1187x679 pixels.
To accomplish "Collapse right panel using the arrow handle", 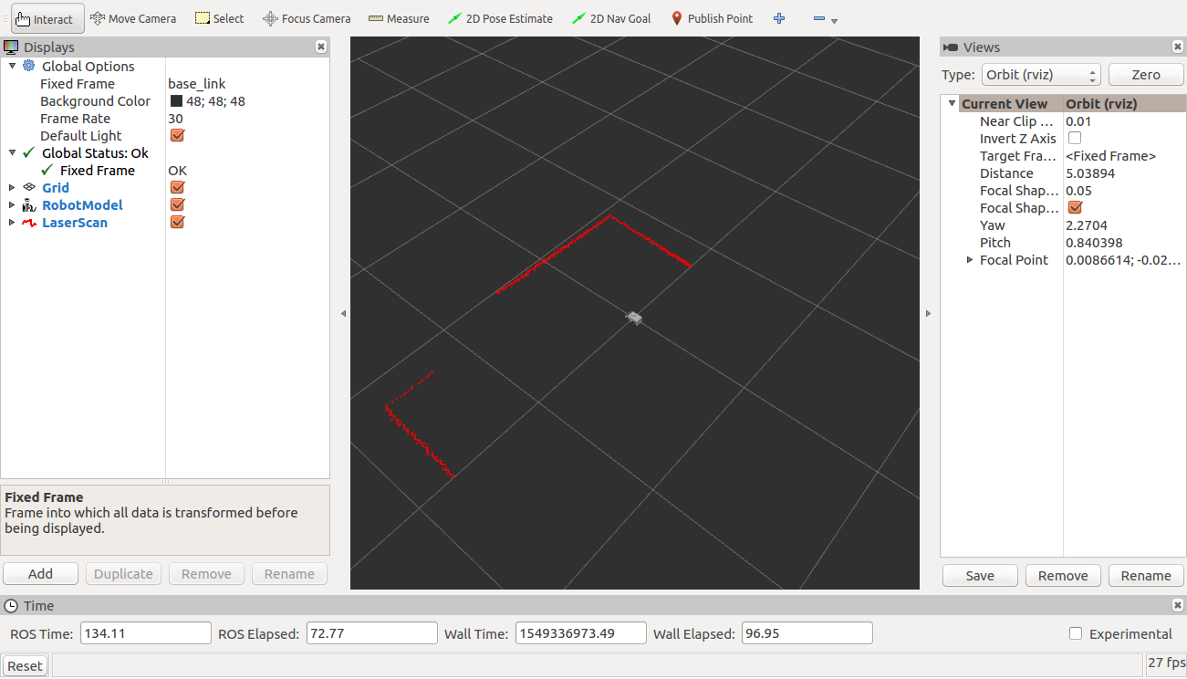I will pyautogui.click(x=928, y=313).
